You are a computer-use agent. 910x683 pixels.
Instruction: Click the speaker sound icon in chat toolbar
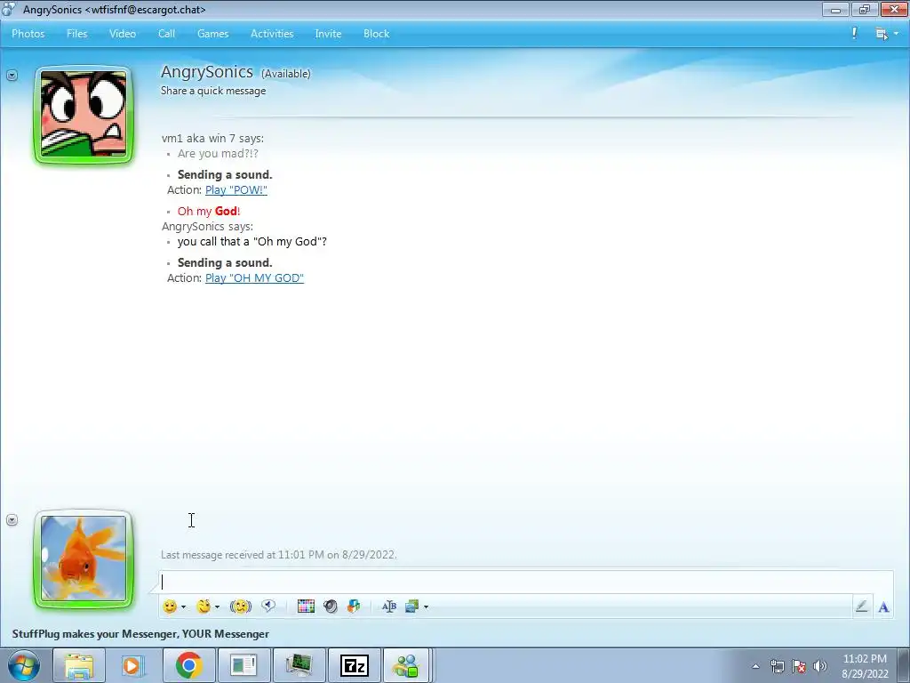click(x=331, y=607)
